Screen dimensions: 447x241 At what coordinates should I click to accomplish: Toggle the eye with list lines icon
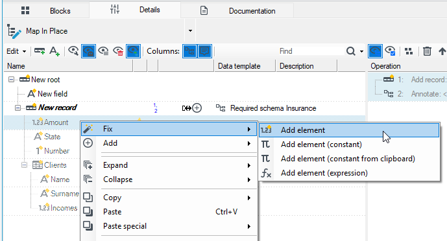[x=103, y=51]
